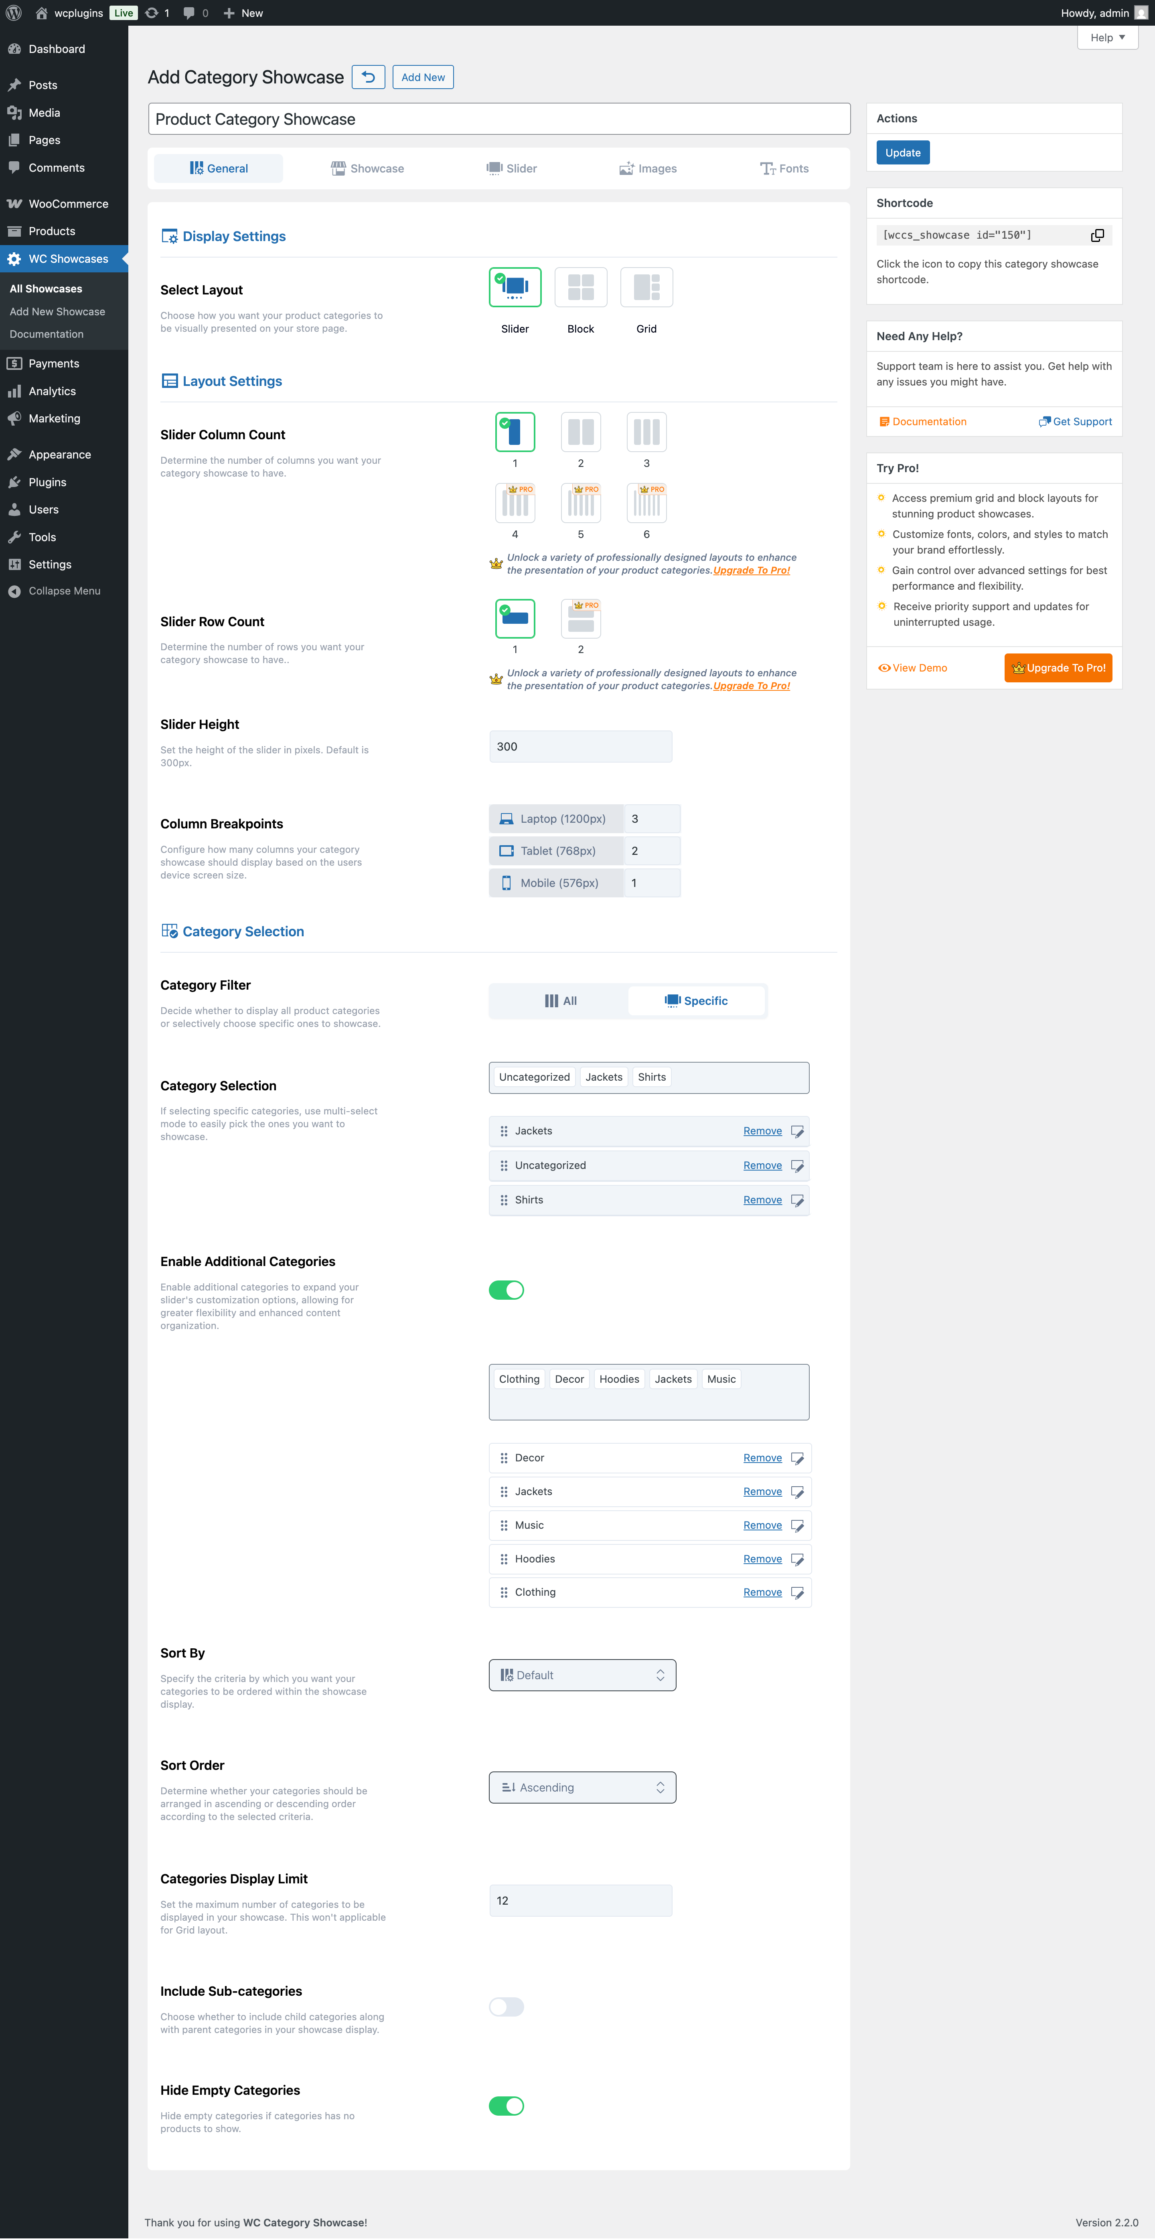Toggle the Include Sub-categories switch

click(507, 2007)
